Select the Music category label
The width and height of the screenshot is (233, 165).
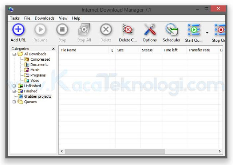(x=35, y=70)
